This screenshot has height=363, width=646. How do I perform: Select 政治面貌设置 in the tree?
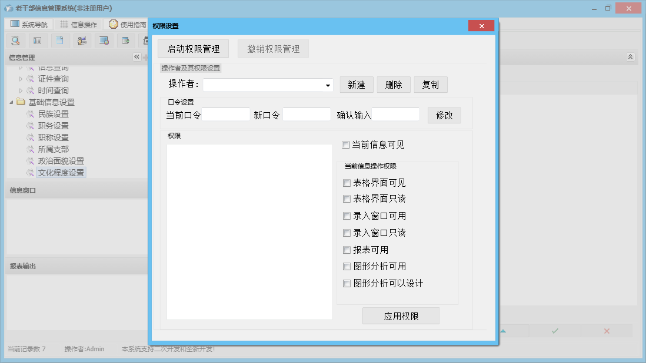tap(61, 161)
